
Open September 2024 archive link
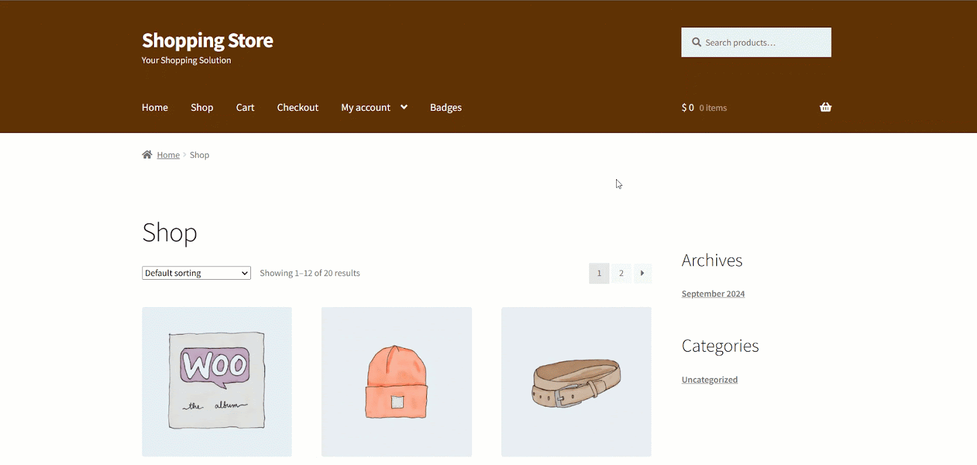713,294
